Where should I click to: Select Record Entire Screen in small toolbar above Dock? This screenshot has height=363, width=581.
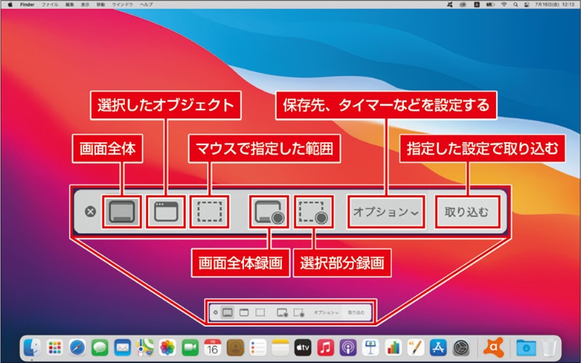coord(283,313)
